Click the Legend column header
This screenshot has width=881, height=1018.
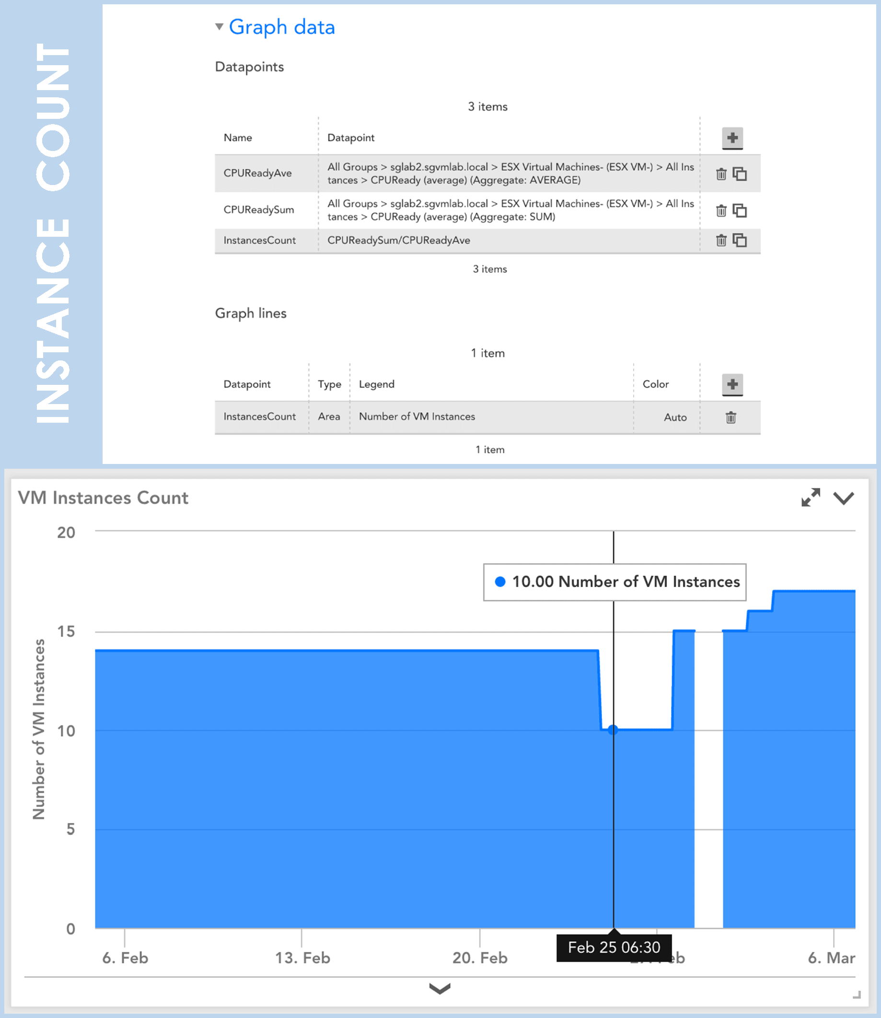click(377, 384)
